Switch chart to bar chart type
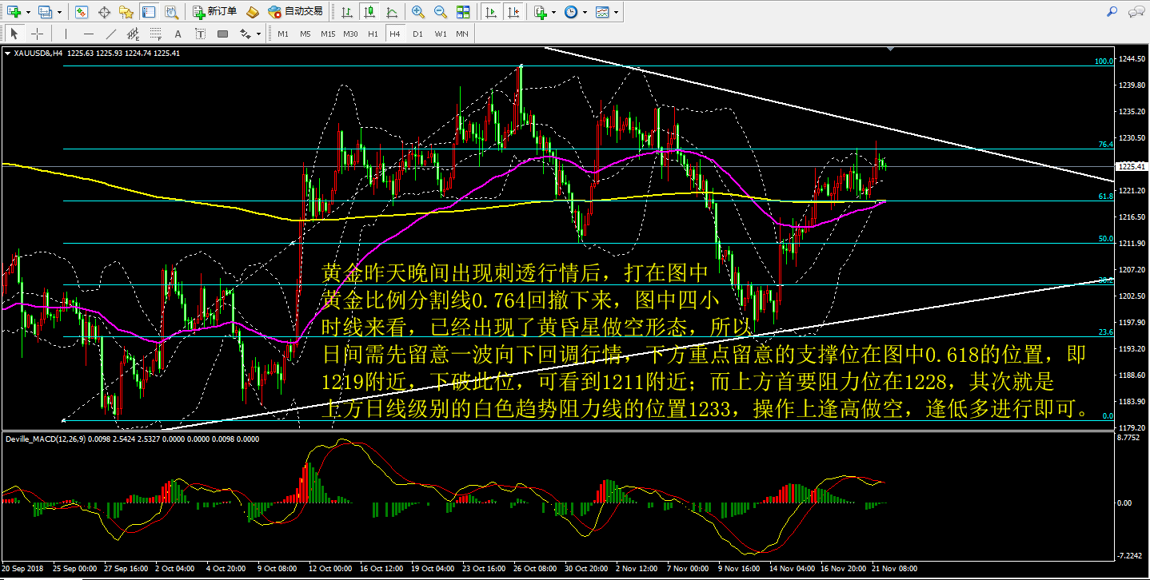 click(345, 12)
